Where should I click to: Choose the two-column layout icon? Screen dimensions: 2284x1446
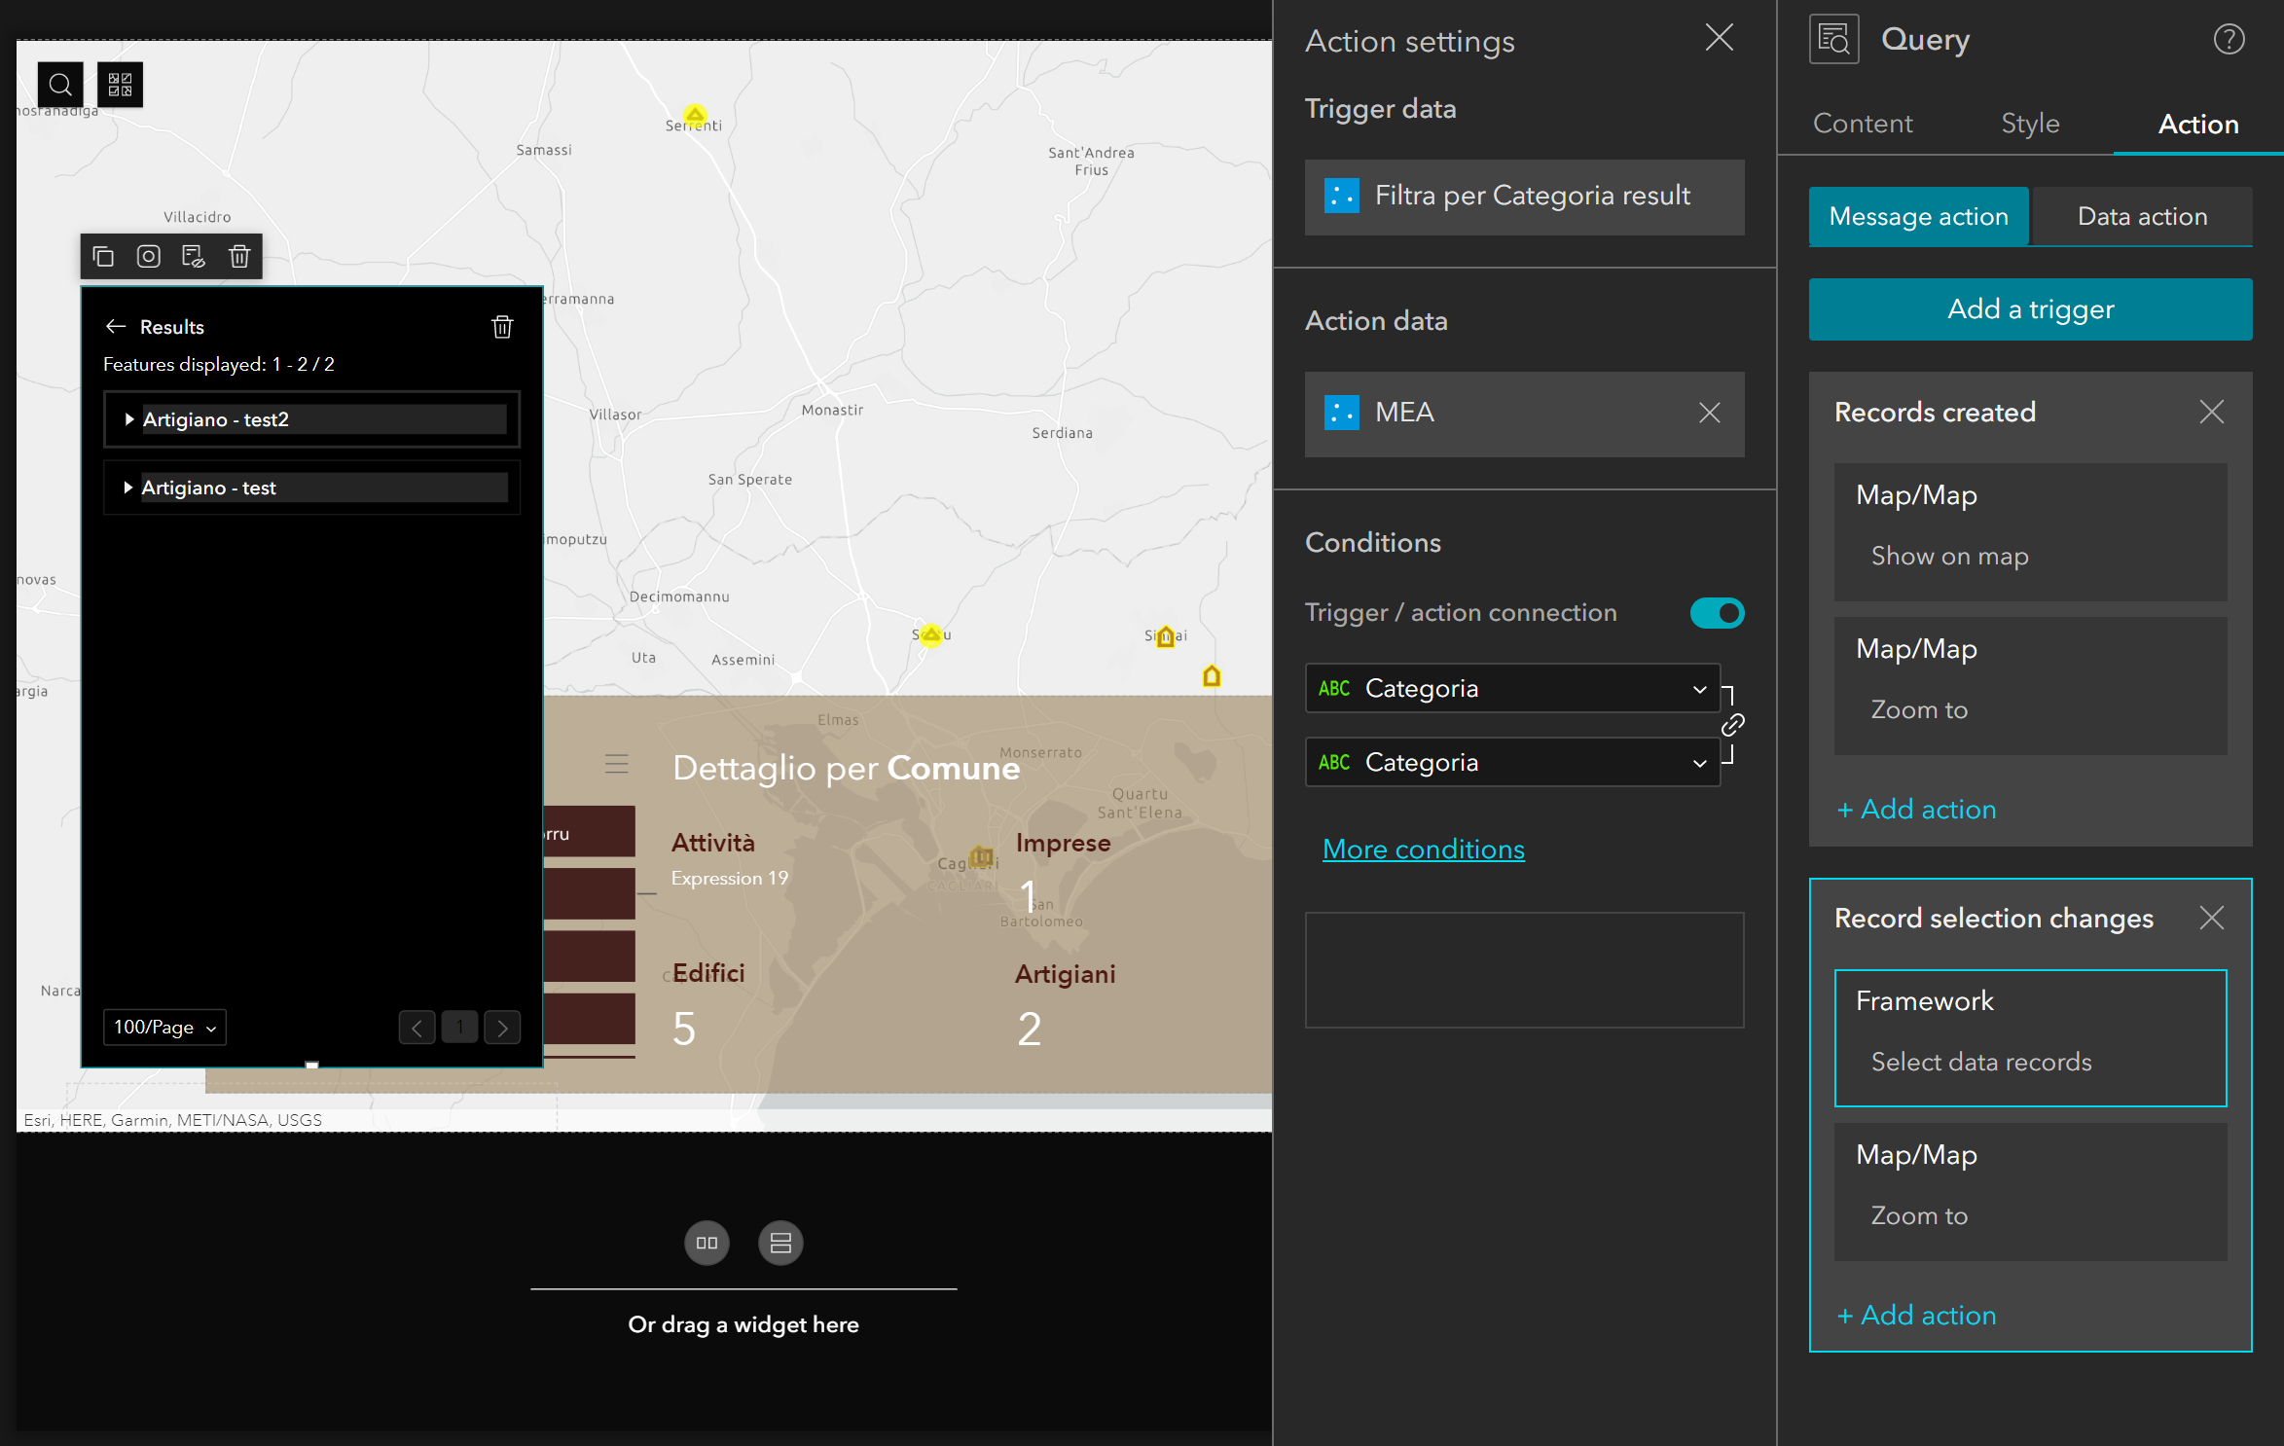click(x=707, y=1243)
